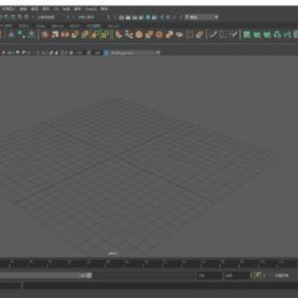This screenshot has height=298, width=298.
Task: Click the colored icon beside the character set label
Action: [x=258, y=275]
